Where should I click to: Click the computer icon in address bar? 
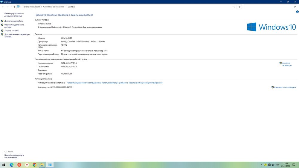click(x=18, y=7)
